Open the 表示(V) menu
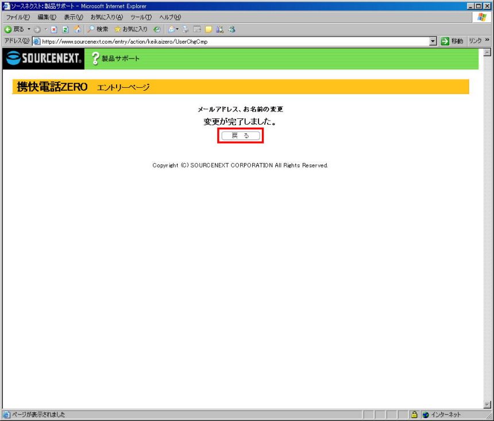494x421 pixels. pos(74,17)
